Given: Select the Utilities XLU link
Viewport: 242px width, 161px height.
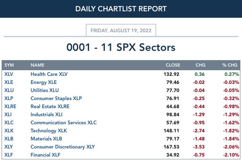Looking at the screenshot, I should pos(45,90).
